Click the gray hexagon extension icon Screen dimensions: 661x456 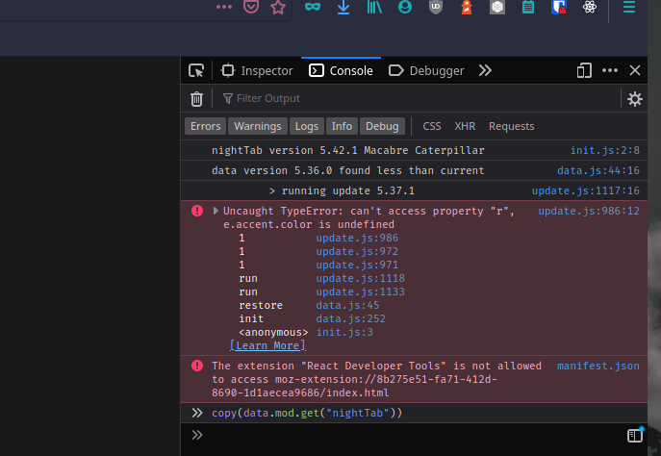coord(497,7)
